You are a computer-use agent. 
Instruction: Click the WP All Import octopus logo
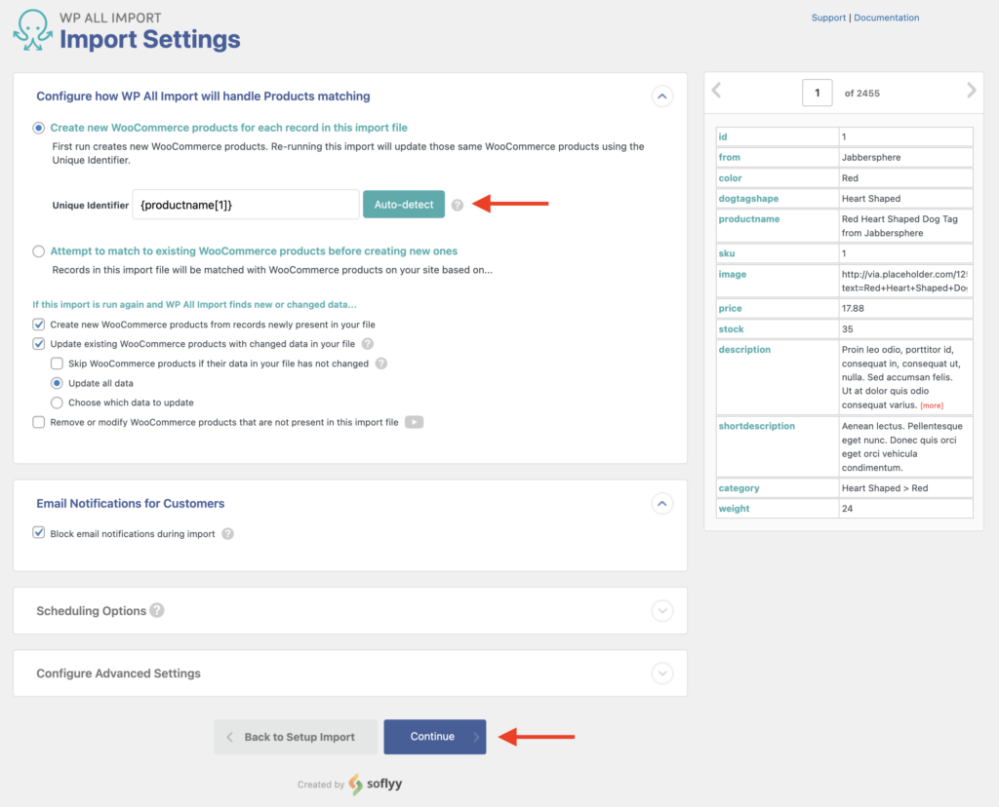pyautogui.click(x=32, y=31)
